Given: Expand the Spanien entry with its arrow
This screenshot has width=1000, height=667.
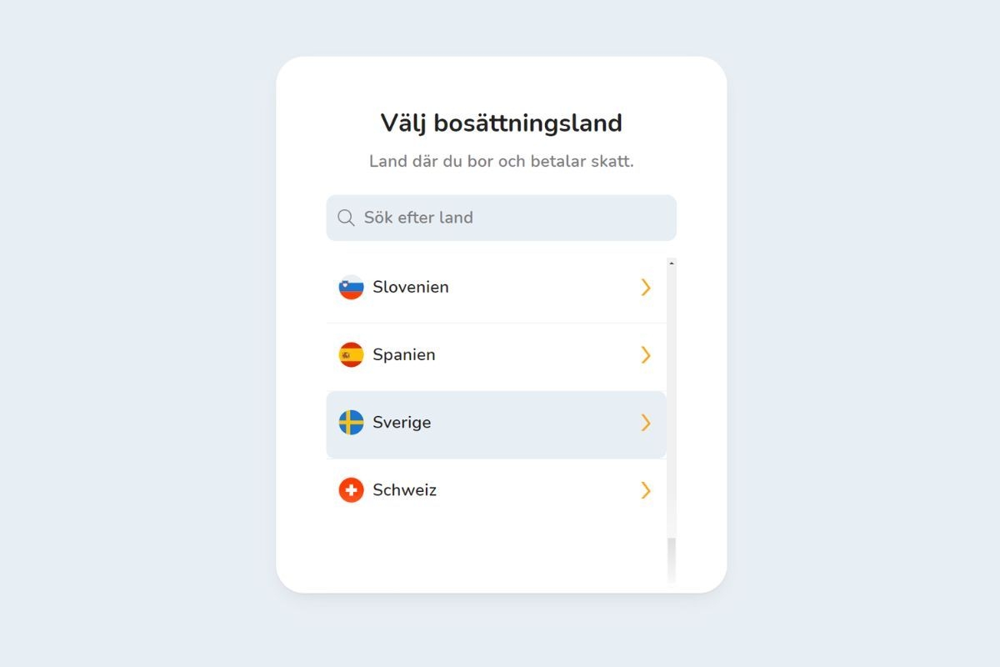Looking at the screenshot, I should pos(646,354).
